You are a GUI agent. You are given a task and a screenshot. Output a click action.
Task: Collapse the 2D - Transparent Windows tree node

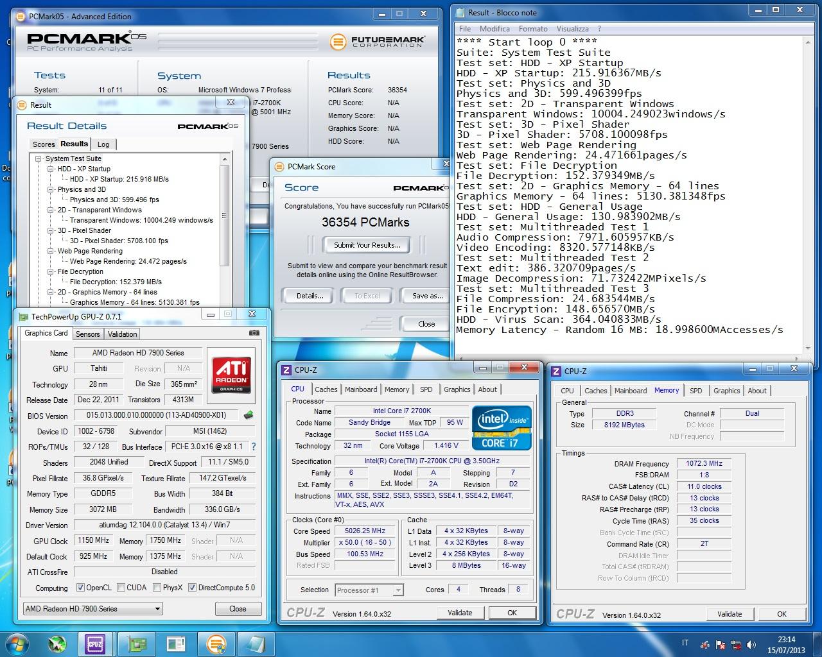[51, 210]
